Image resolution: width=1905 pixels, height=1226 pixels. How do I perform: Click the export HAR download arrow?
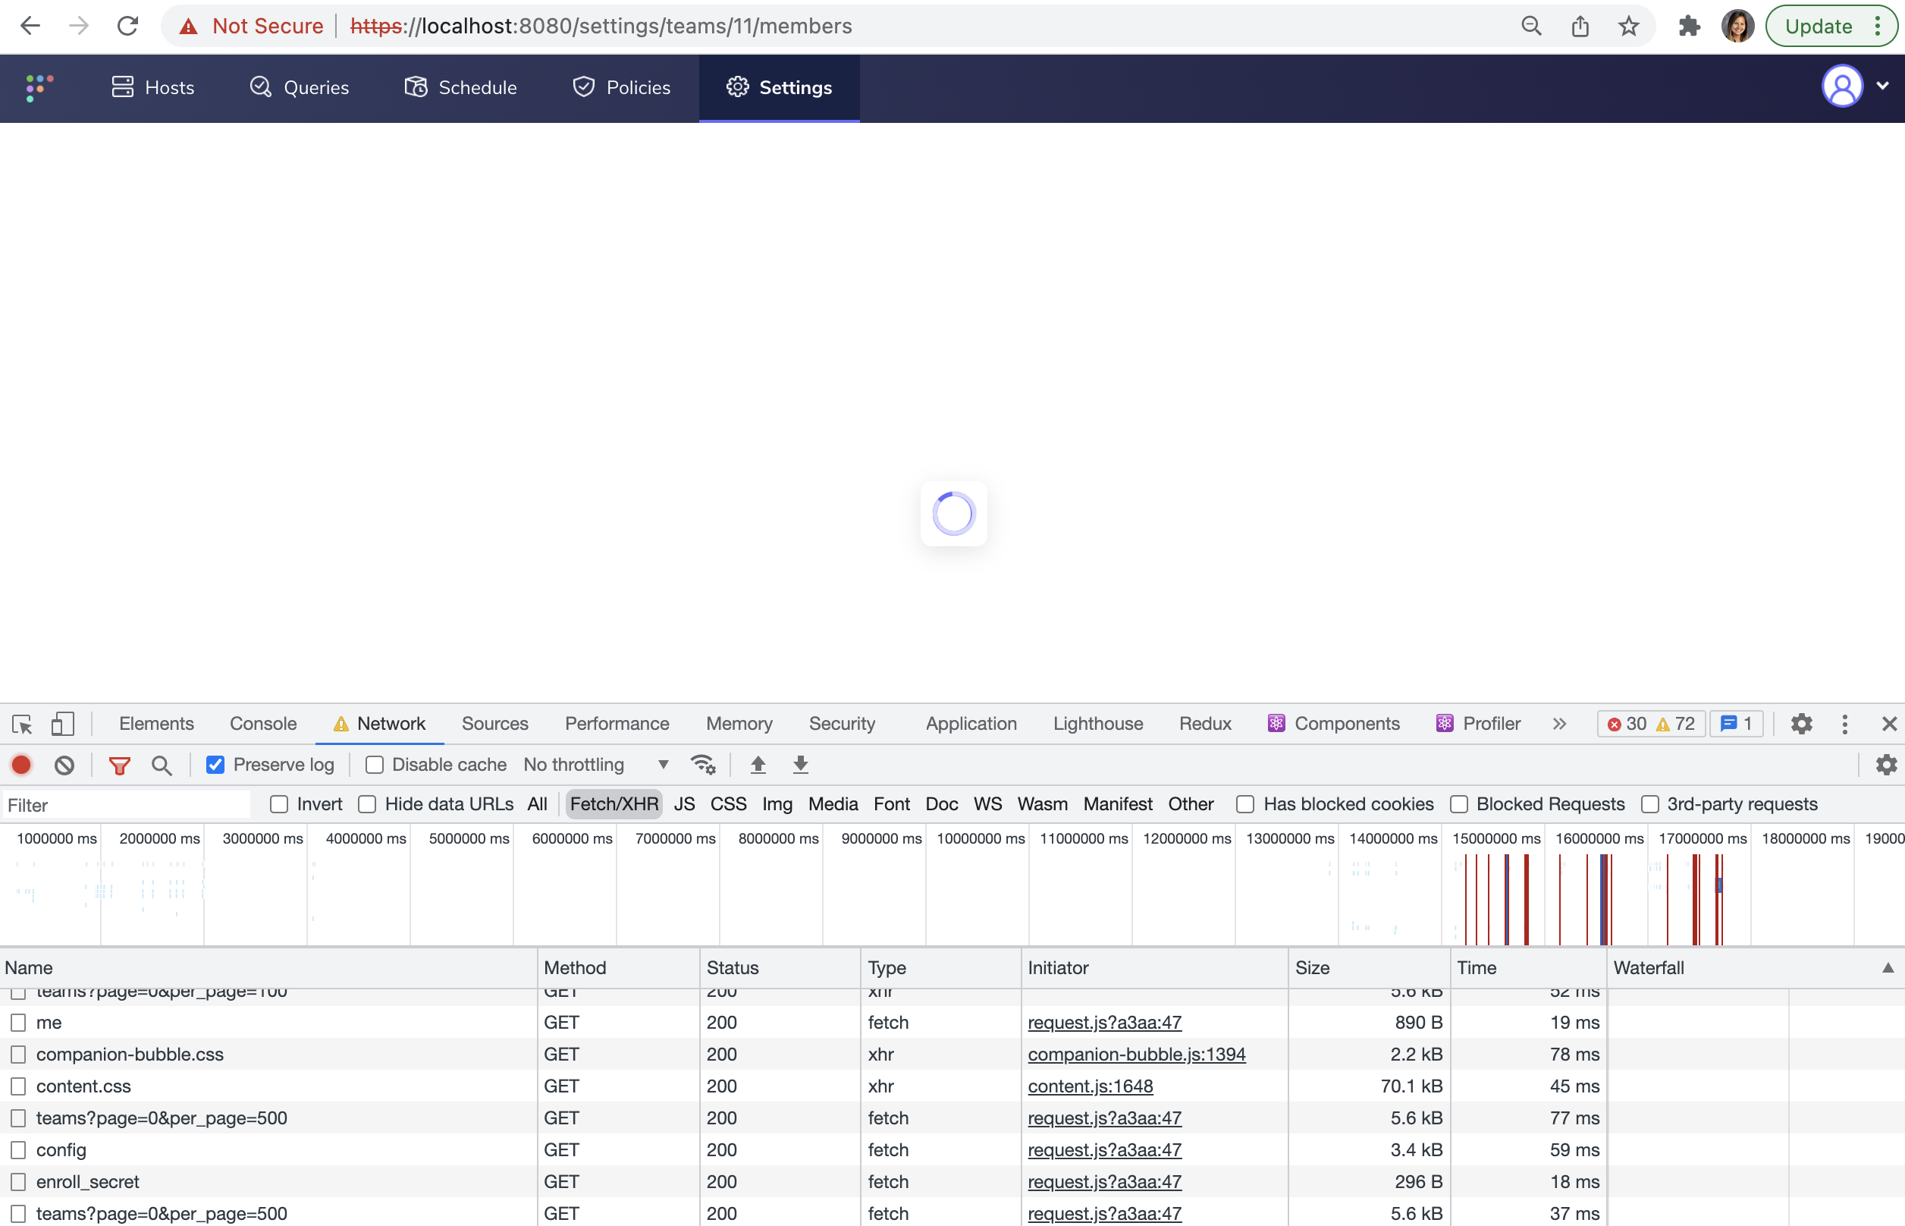(801, 765)
